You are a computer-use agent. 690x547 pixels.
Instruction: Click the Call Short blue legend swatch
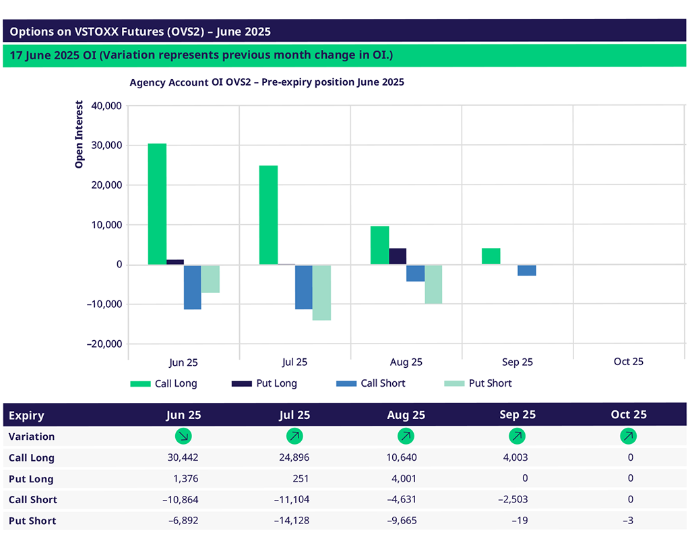[346, 384]
